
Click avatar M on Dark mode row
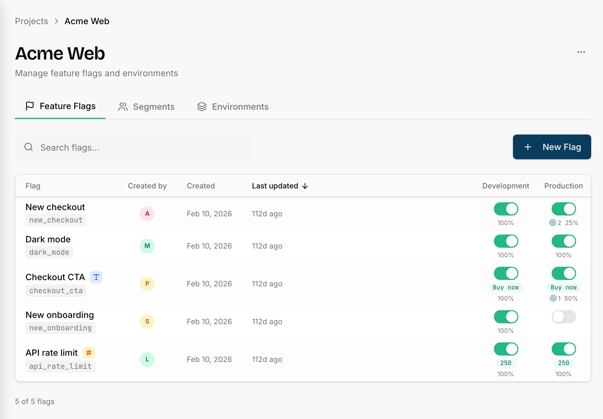coord(147,246)
